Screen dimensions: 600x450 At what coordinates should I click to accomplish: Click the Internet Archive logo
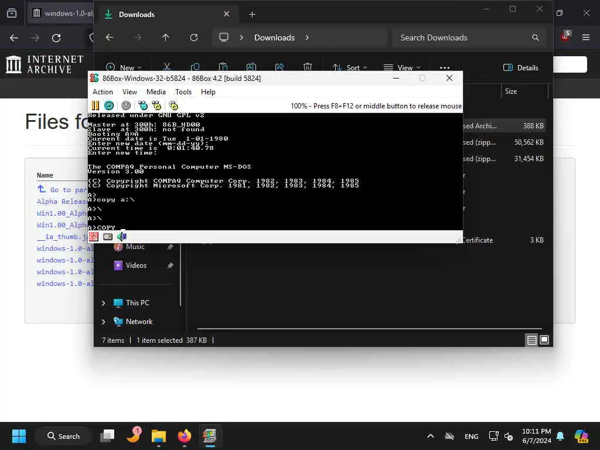click(x=45, y=64)
